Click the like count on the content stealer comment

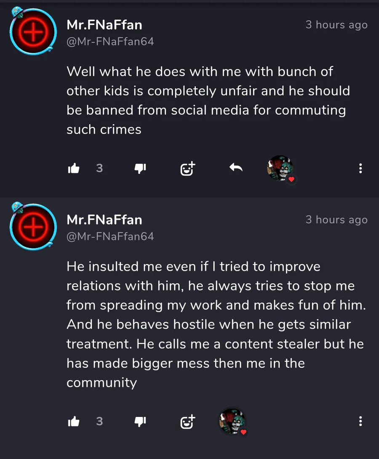[99, 421]
